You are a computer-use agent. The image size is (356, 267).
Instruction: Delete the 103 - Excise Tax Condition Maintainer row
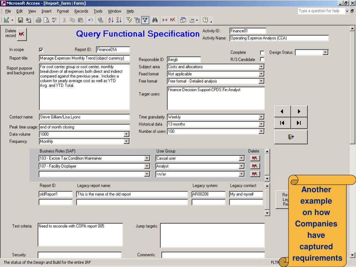coord(255,158)
